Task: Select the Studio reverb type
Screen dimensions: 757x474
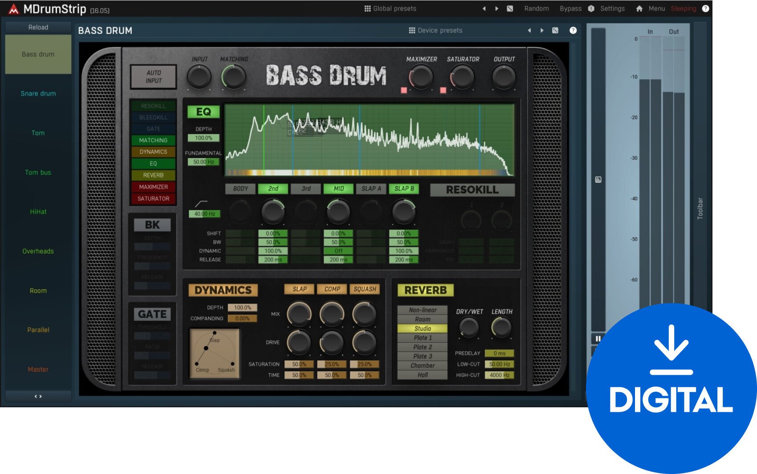Action: pos(422,328)
